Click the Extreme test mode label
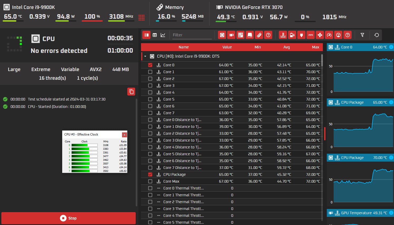 pyautogui.click(x=41, y=69)
